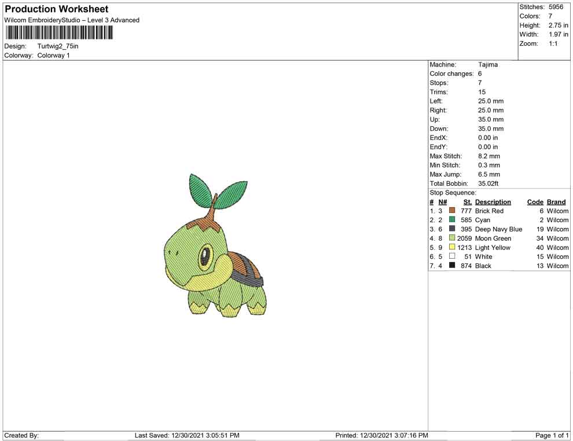573x441 pixels.
Task: Click the Last Saved timestamp
Action: [x=187, y=435]
